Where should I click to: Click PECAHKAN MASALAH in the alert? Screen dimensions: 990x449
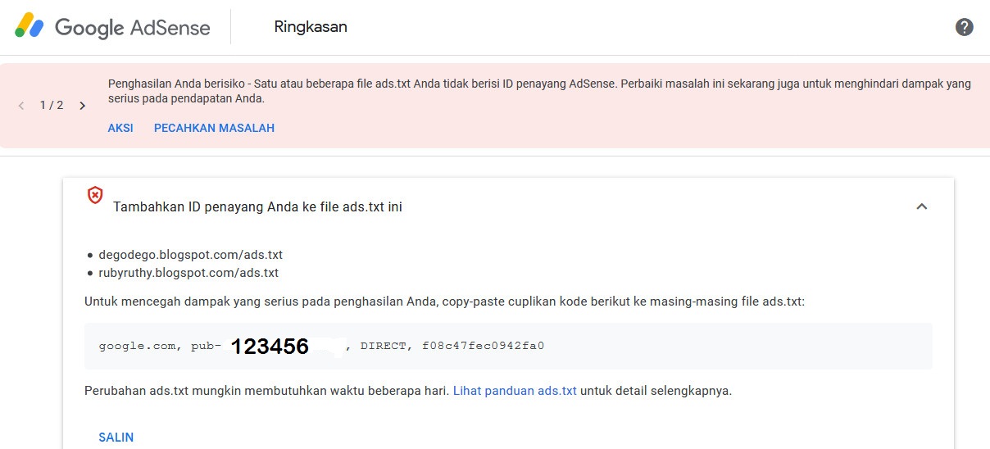214,128
